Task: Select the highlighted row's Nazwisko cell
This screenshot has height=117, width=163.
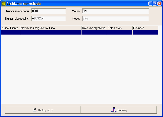Action: (51, 33)
